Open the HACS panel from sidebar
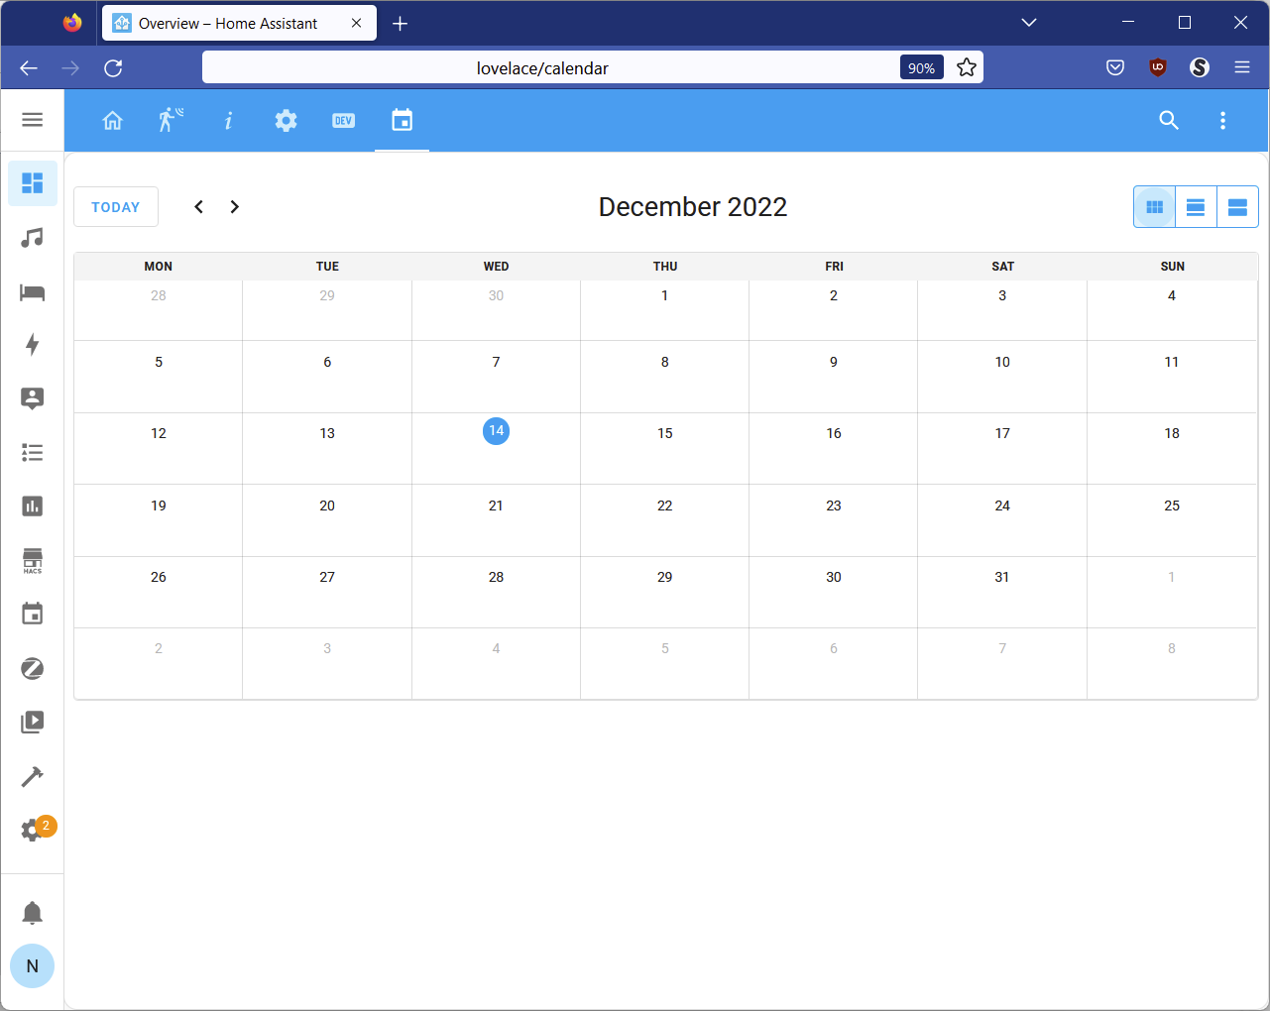This screenshot has height=1011, width=1270. [x=32, y=560]
